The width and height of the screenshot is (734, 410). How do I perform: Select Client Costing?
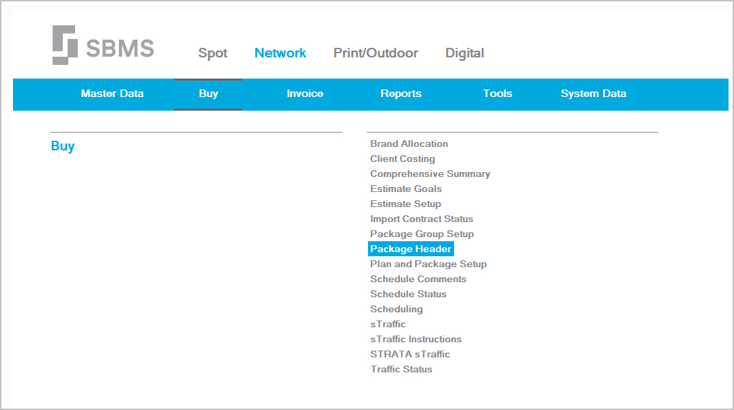point(402,159)
